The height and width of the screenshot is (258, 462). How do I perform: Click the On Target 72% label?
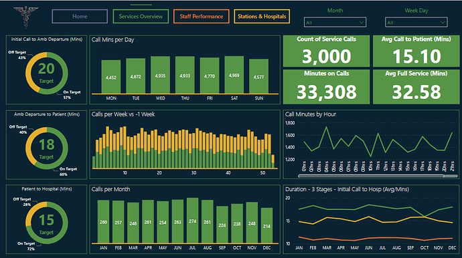pos(26,246)
